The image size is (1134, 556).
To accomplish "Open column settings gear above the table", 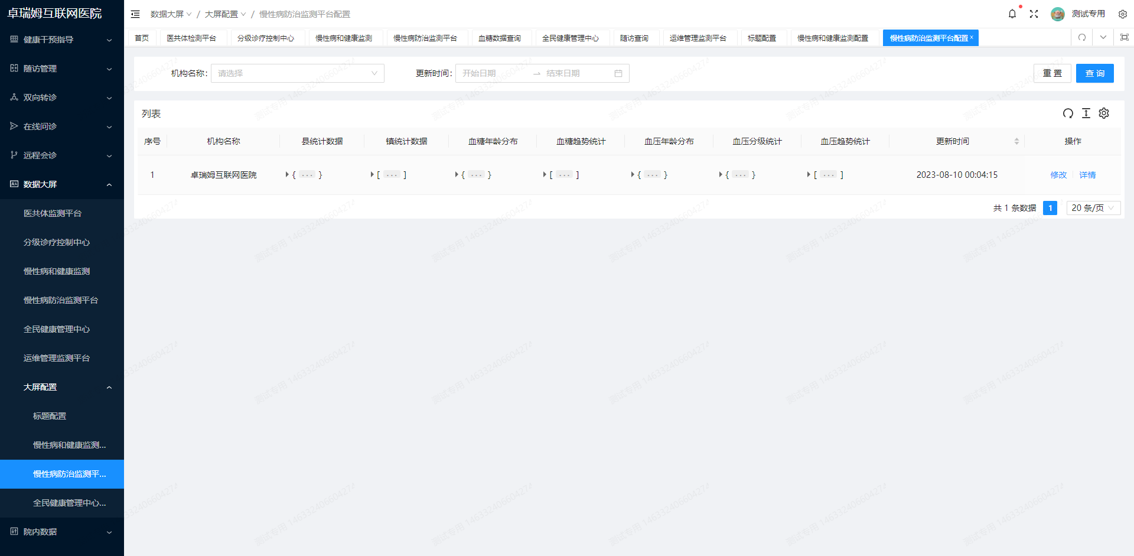I will tap(1104, 113).
